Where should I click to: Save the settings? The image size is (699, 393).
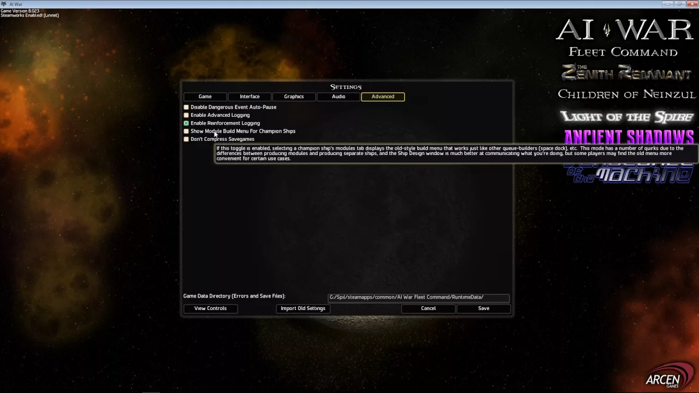point(484,308)
